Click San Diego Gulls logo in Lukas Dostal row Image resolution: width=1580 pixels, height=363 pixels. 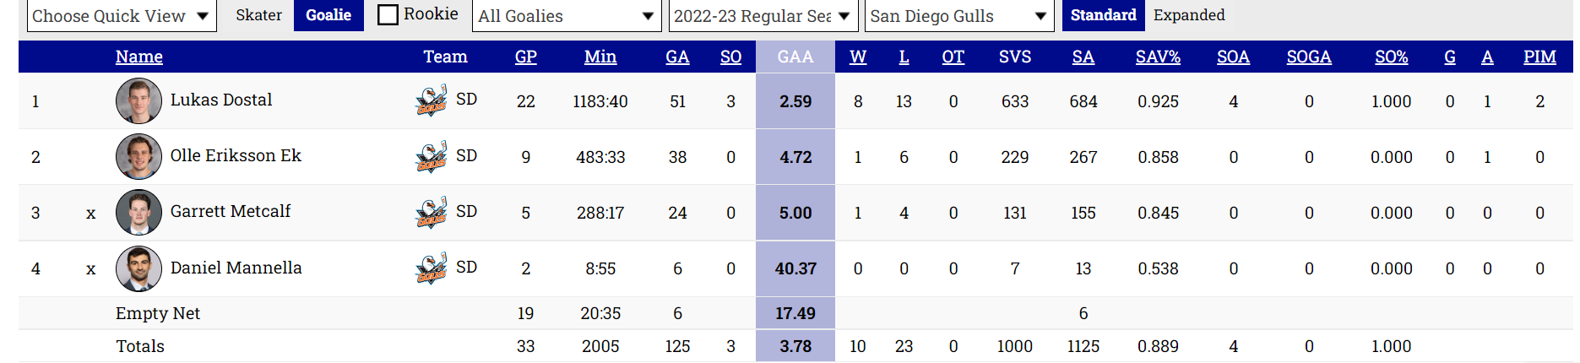pos(432,100)
